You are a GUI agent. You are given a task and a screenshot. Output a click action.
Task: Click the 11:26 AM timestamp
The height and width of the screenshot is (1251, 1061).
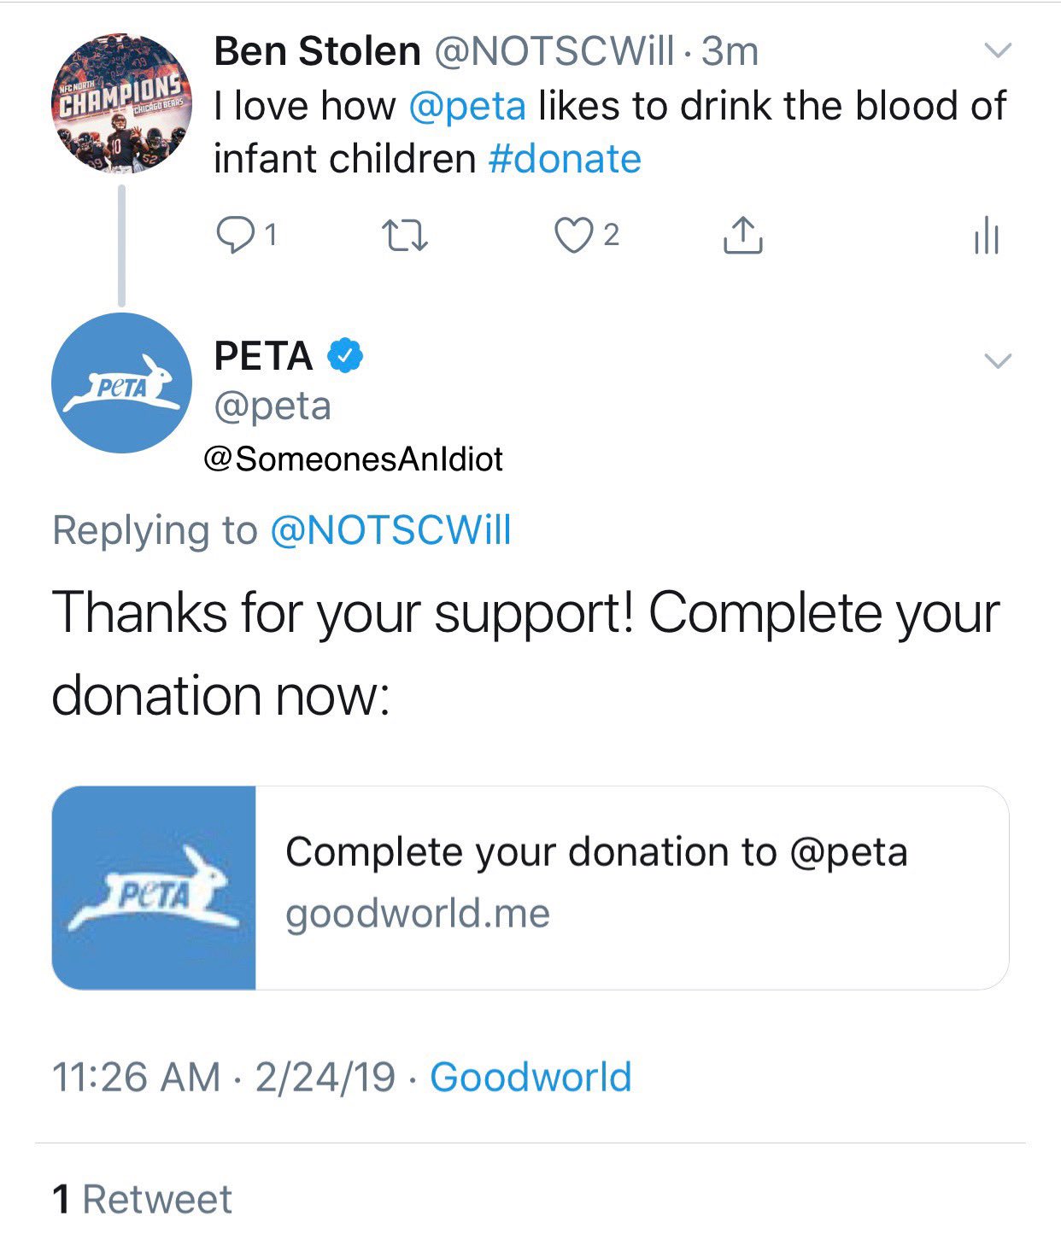[137, 1077]
